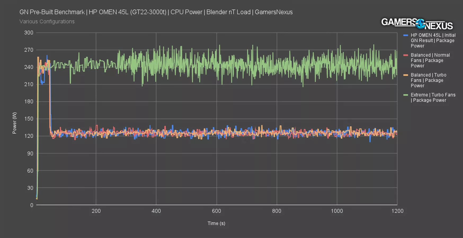
Task: Click the 200 tick on the time axis
Action: tap(96, 211)
